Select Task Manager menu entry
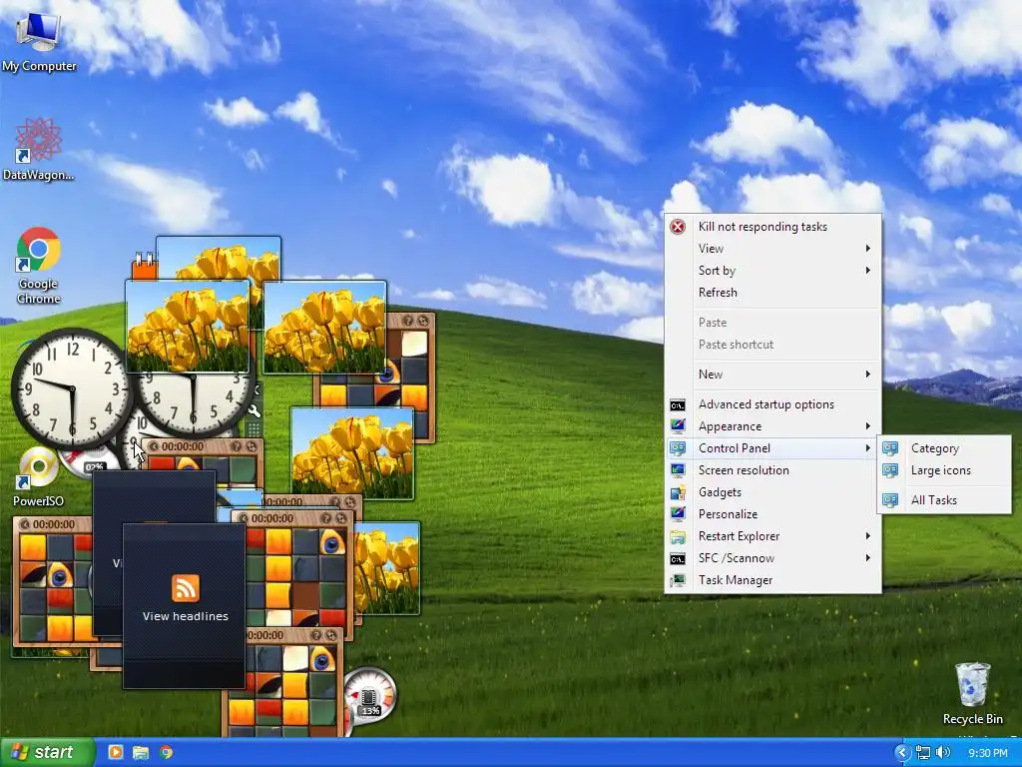1022x767 pixels. click(773, 580)
